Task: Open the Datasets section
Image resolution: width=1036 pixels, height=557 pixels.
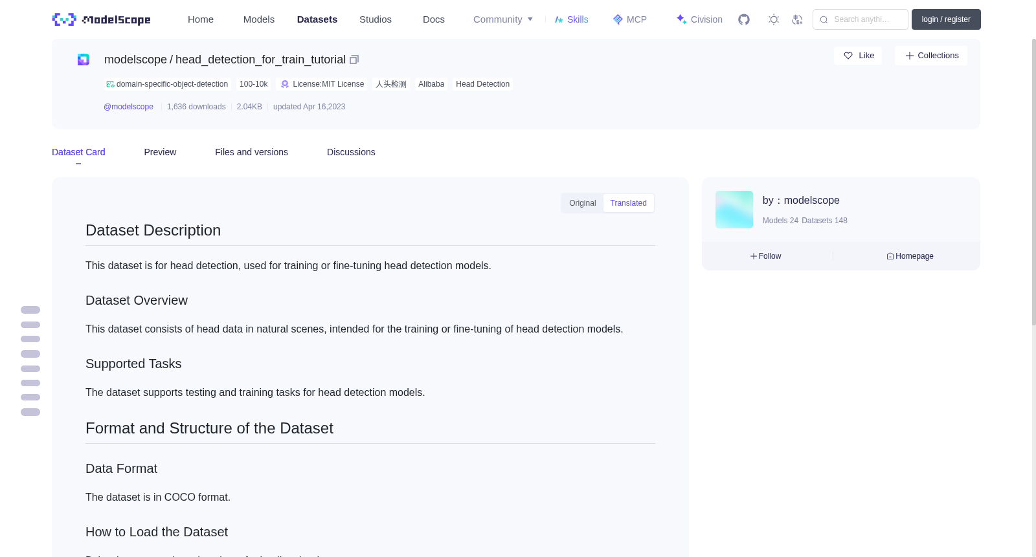Action: 317,19
